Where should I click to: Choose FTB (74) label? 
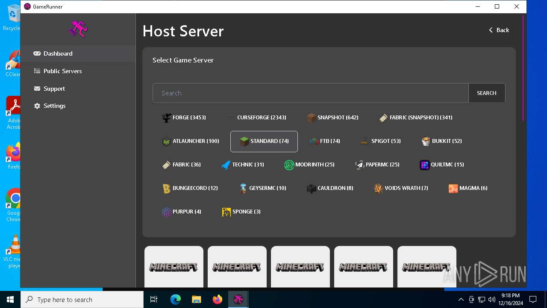pos(330,141)
